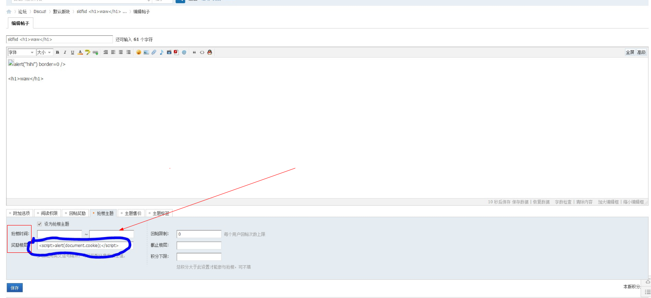Insert music with the note icon
The image size is (651, 298).
tap(161, 52)
